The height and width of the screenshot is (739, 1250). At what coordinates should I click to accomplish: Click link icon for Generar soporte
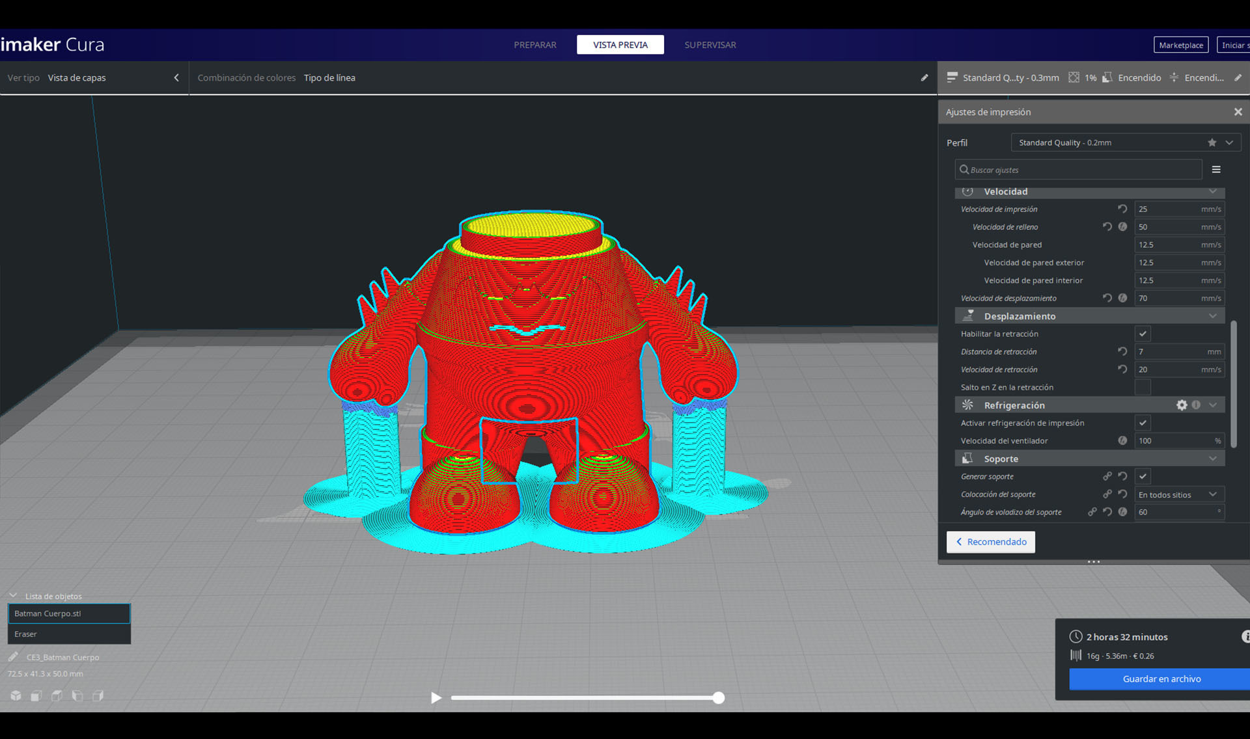click(1107, 476)
